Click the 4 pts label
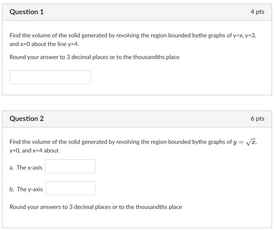The height and width of the screenshot is (230, 274). coord(257,12)
